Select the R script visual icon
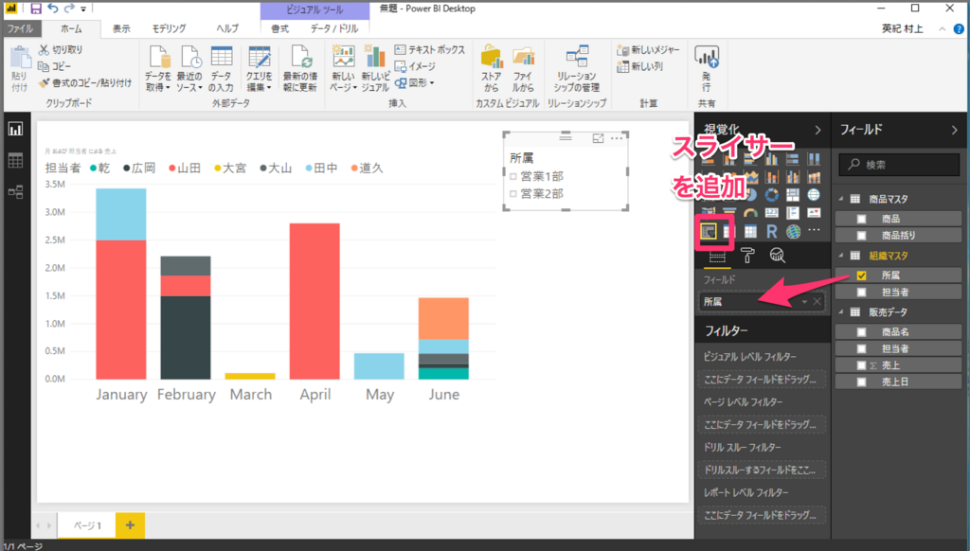 (772, 232)
